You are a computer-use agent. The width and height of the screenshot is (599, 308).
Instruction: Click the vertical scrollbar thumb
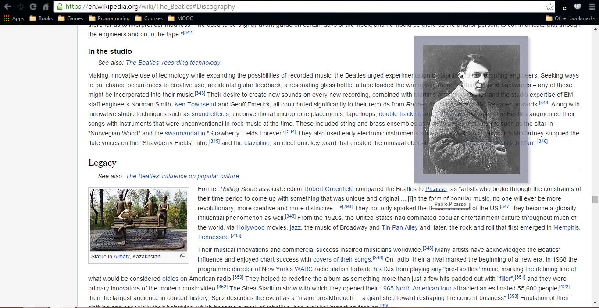click(x=595, y=199)
